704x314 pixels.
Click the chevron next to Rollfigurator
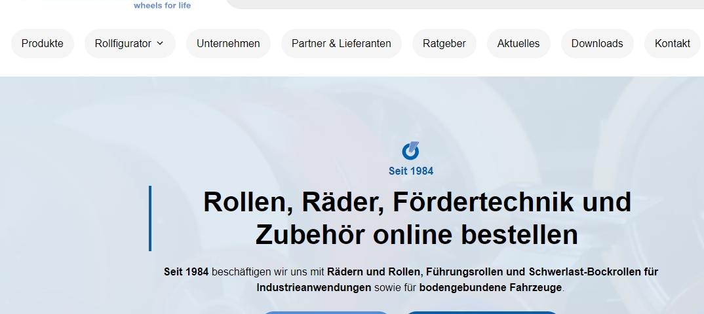point(161,44)
